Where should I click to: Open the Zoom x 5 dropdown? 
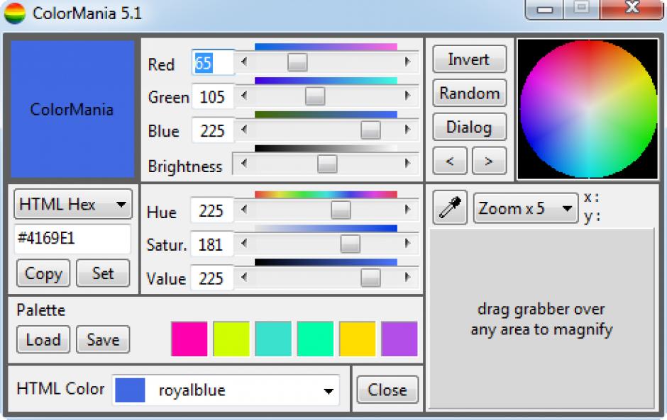point(526,208)
